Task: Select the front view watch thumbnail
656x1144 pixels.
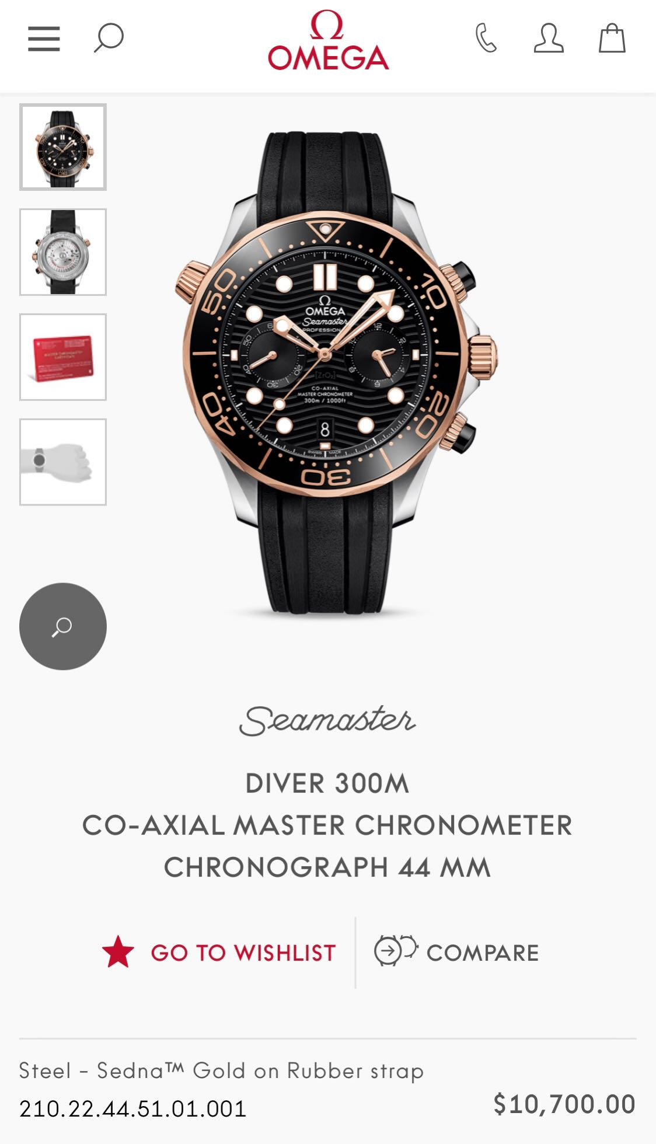Action: 63,147
